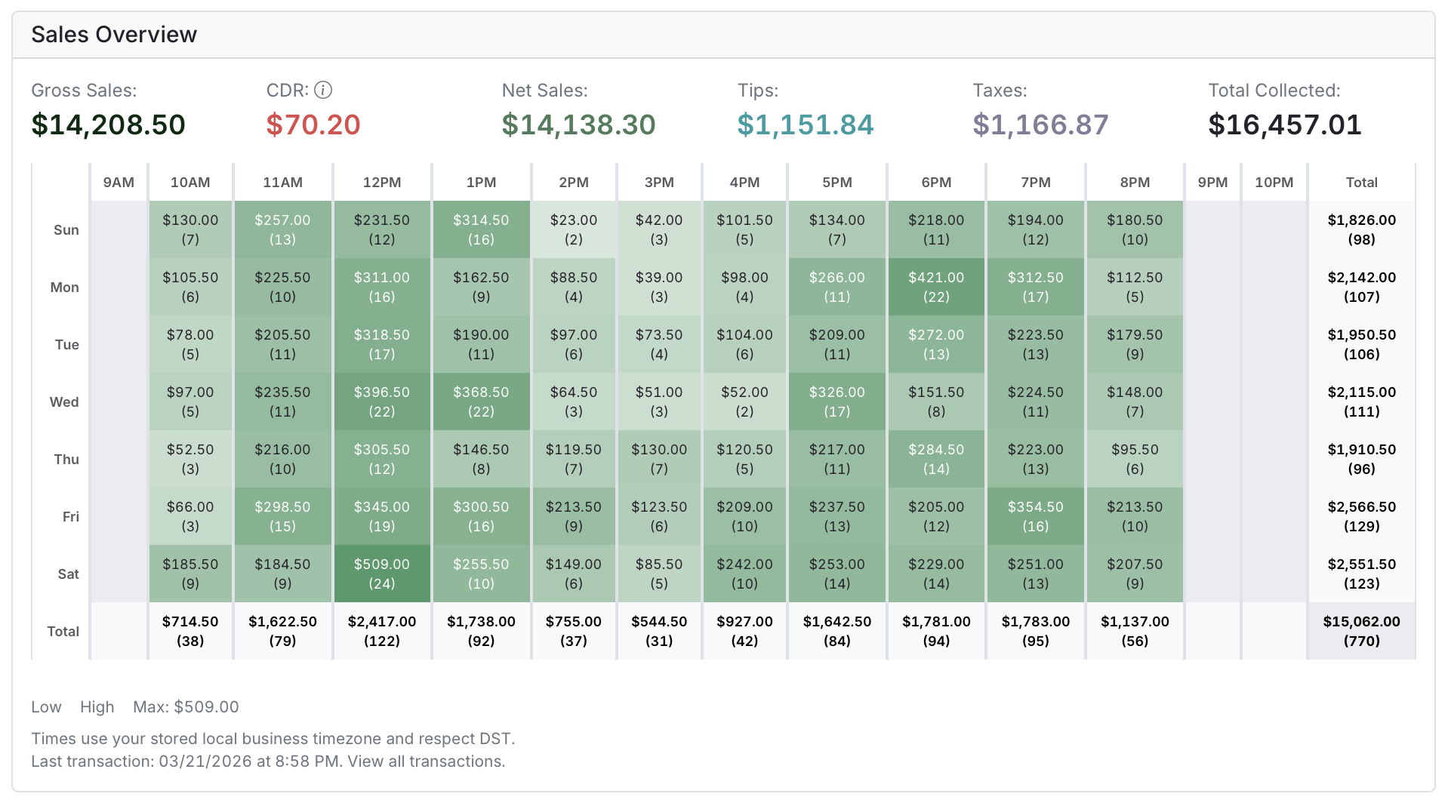Click the Net Sales value $14,138.30
The height and width of the screenshot is (803, 1448).
[578, 125]
